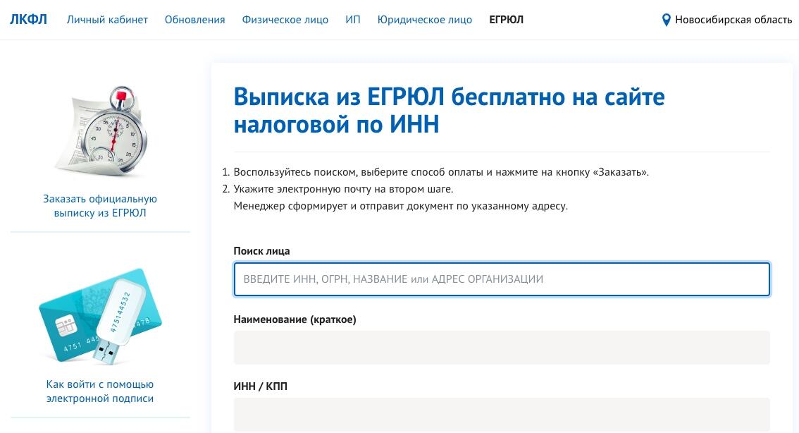Open the Личный кабинет menu item

[107, 20]
